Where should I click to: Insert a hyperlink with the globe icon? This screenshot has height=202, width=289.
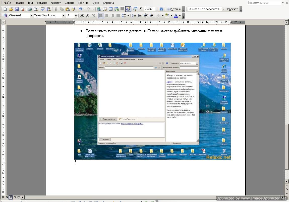tap(99, 9)
